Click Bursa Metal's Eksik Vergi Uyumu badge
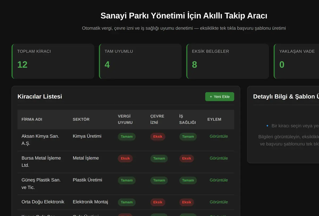319x216 pixels. coord(125,158)
